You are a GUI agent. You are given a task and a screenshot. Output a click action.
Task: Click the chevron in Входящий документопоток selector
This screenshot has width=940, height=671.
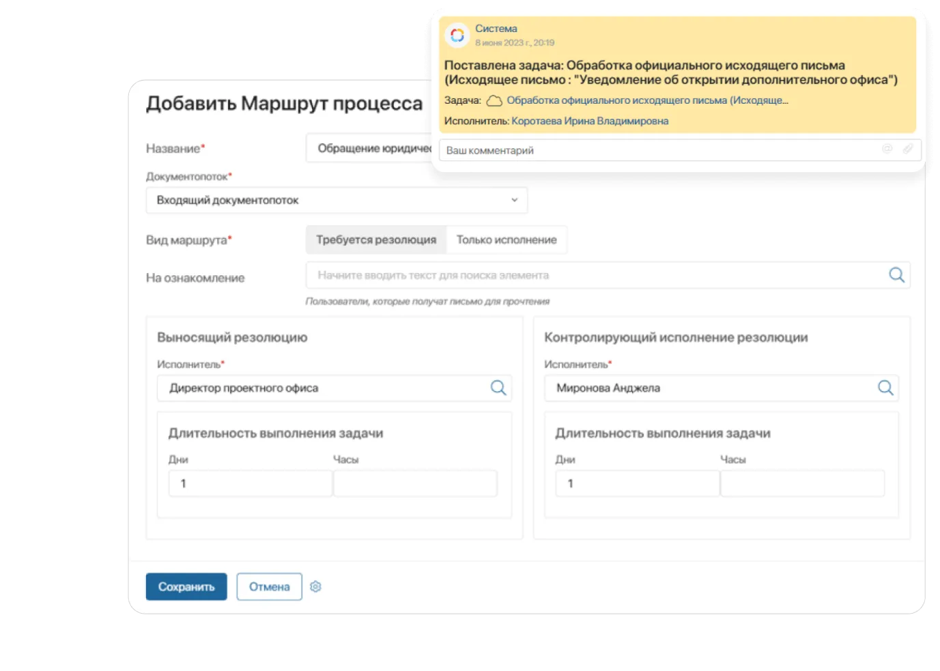pos(514,201)
